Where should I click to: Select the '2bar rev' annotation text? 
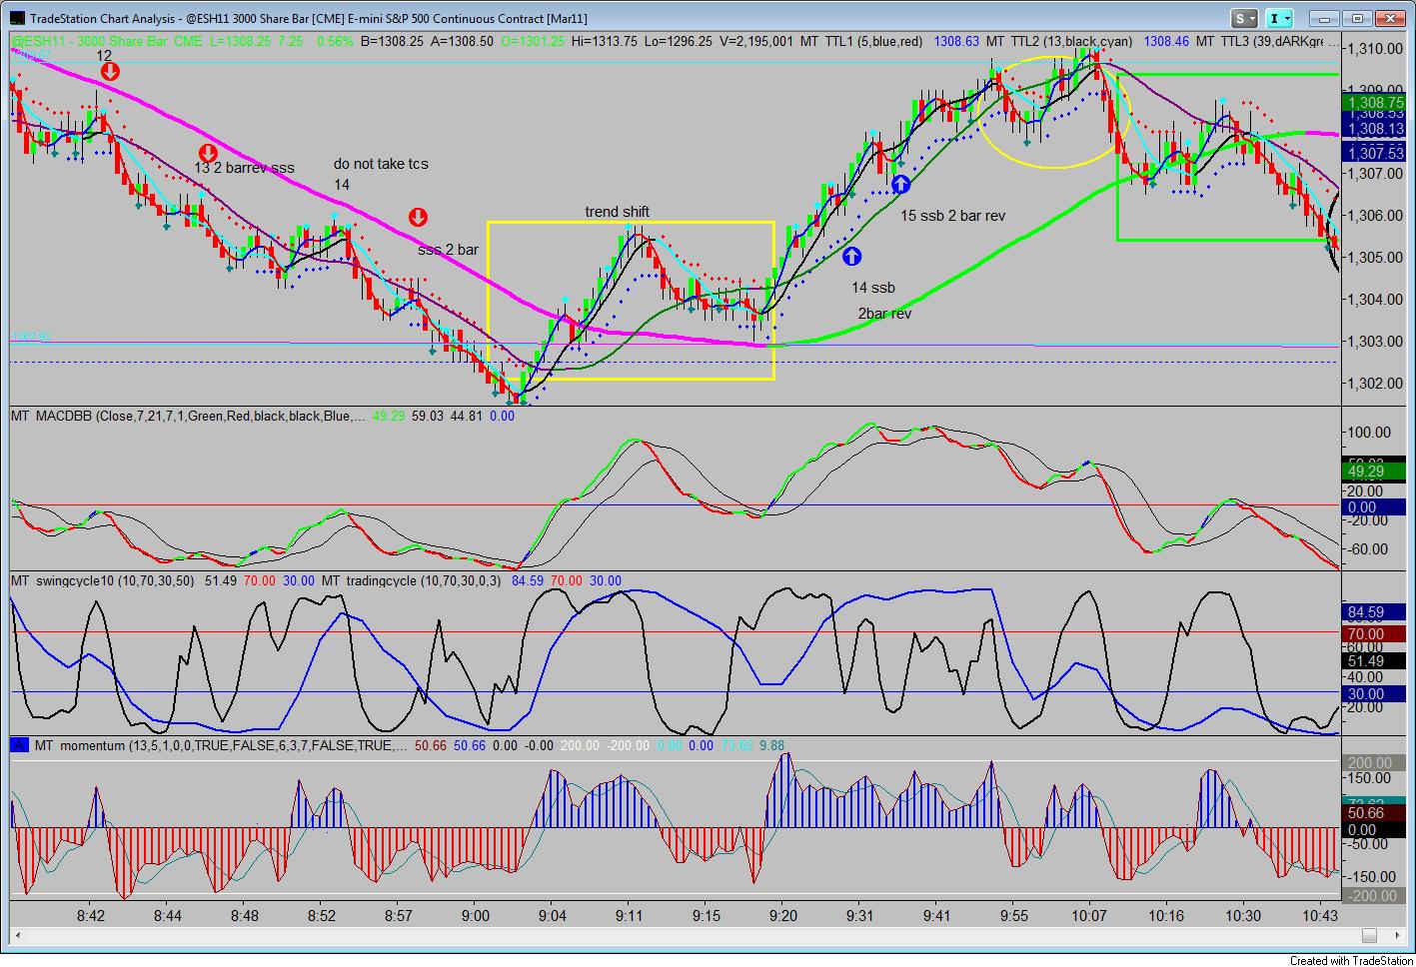point(884,314)
